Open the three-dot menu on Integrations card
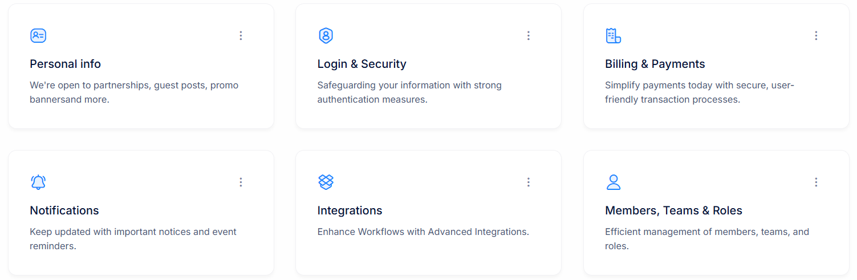This screenshot has width=857, height=280. click(x=528, y=182)
